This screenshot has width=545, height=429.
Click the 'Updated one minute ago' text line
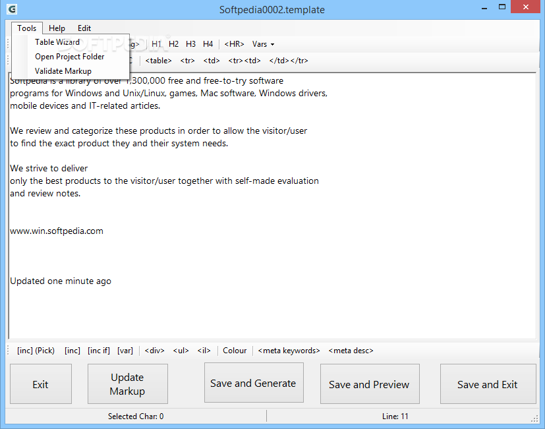click(x=61, y=281)
